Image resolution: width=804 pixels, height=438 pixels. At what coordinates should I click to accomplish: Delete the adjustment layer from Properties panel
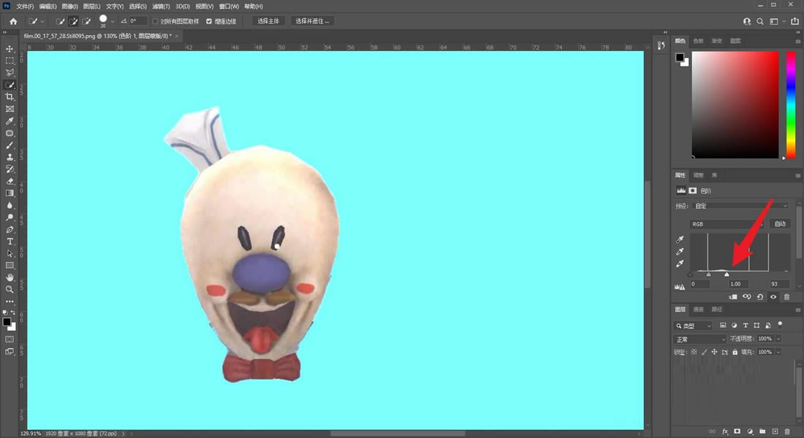coord(787,297)
